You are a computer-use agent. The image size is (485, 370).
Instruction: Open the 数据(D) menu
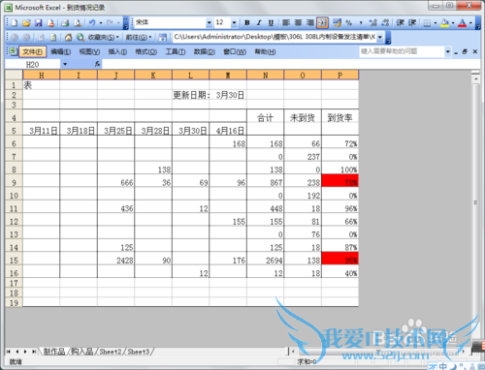205,51
